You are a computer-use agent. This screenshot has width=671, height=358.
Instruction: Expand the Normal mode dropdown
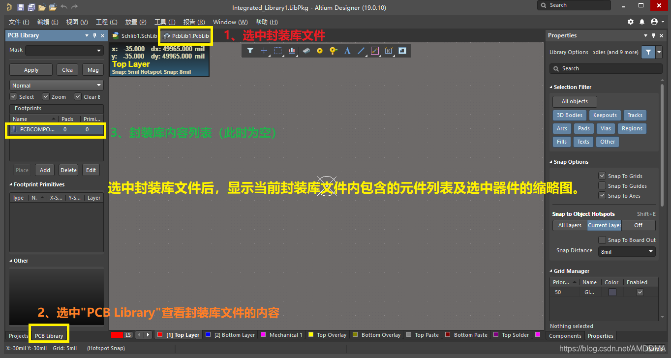[x=56, y=86]
